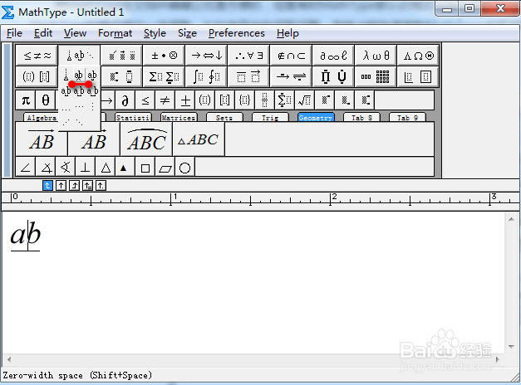Open the underbar and overbar templates palette

249,76
